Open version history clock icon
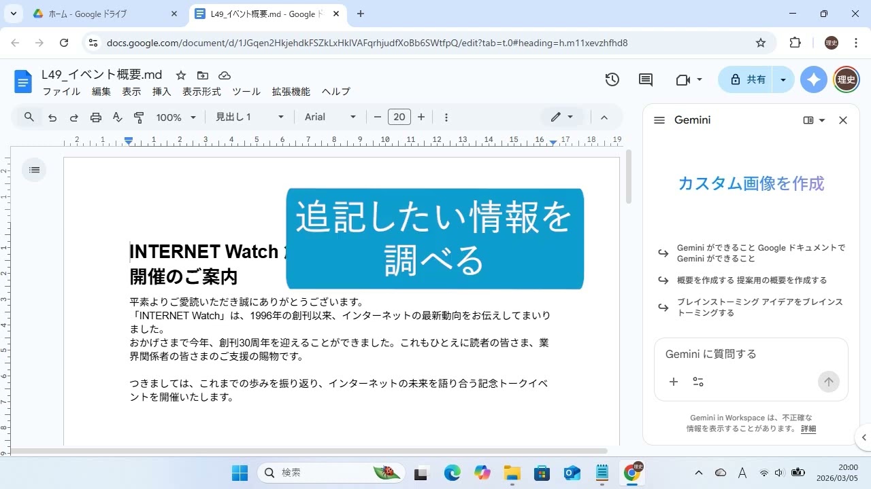Image resolution: width=871 pixels, height=489 pixels. 612,79
